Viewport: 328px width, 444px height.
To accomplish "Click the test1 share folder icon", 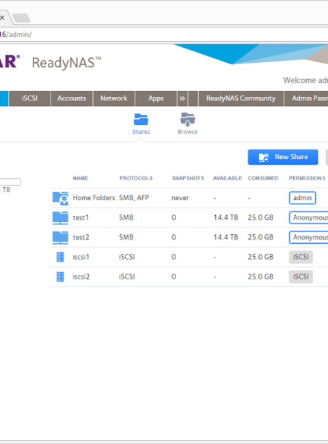I will pyautogui.click(x=60, y=218).
